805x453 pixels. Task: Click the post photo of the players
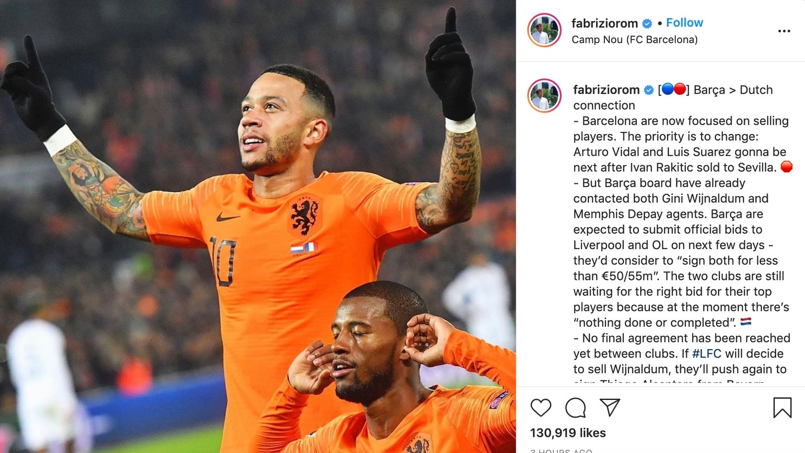(x=258, y=226)
